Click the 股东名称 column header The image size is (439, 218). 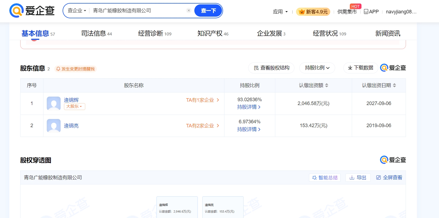pyautogui.click(x=134, y=85)
